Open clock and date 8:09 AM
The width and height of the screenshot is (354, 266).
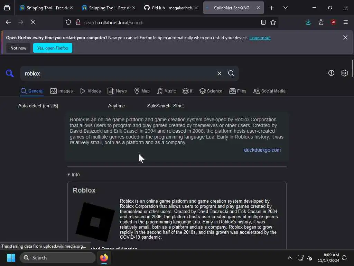tap(328, 258)
